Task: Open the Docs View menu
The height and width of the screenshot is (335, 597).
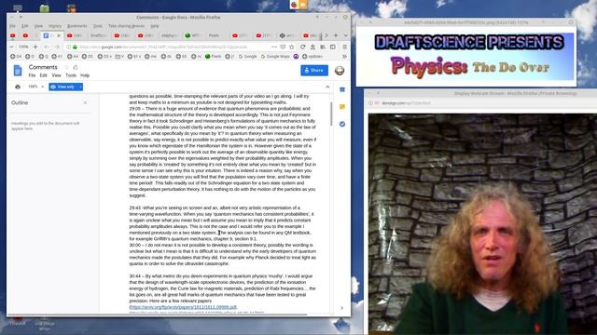Action: tap(56, 75)
